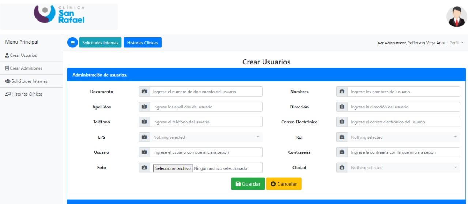Open Crear Usuarios in the sidebar
The image size is (468, 204).
[23, 56]
